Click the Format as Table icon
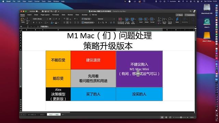This screenshot has height=123, width=219. (127, 19)
